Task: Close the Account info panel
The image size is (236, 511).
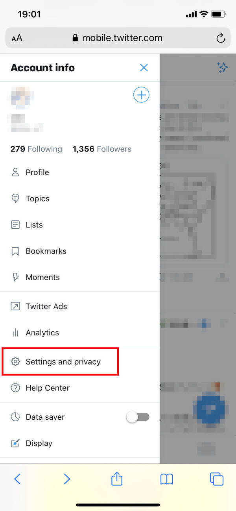Action: (144, 68)
